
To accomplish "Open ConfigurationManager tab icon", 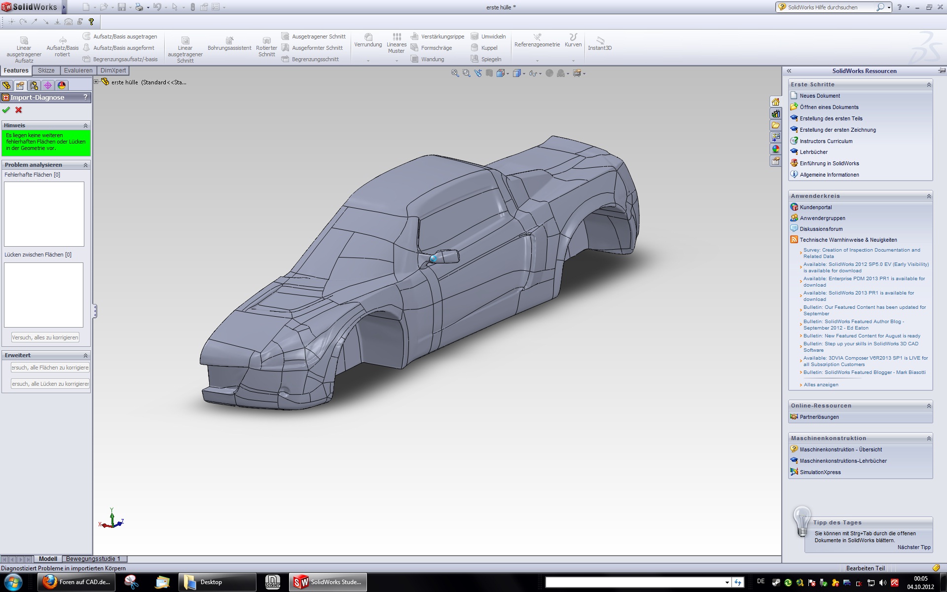I will 34,85.
